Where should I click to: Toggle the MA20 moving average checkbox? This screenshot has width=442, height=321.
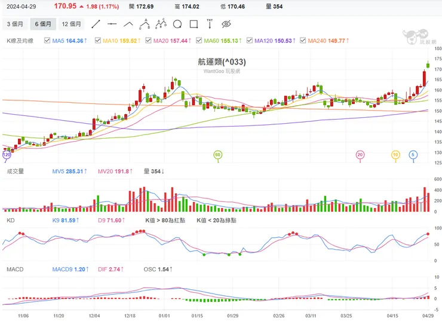[x=149, y=41]
